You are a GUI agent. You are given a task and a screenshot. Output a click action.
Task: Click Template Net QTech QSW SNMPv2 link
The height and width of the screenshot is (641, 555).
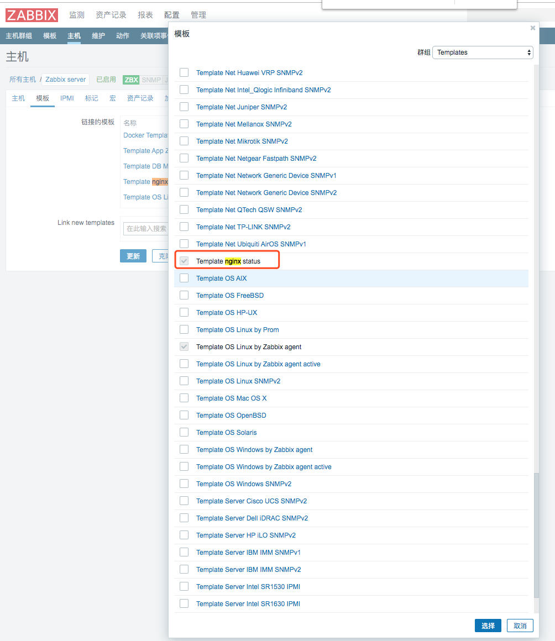(x=249, y=210)
